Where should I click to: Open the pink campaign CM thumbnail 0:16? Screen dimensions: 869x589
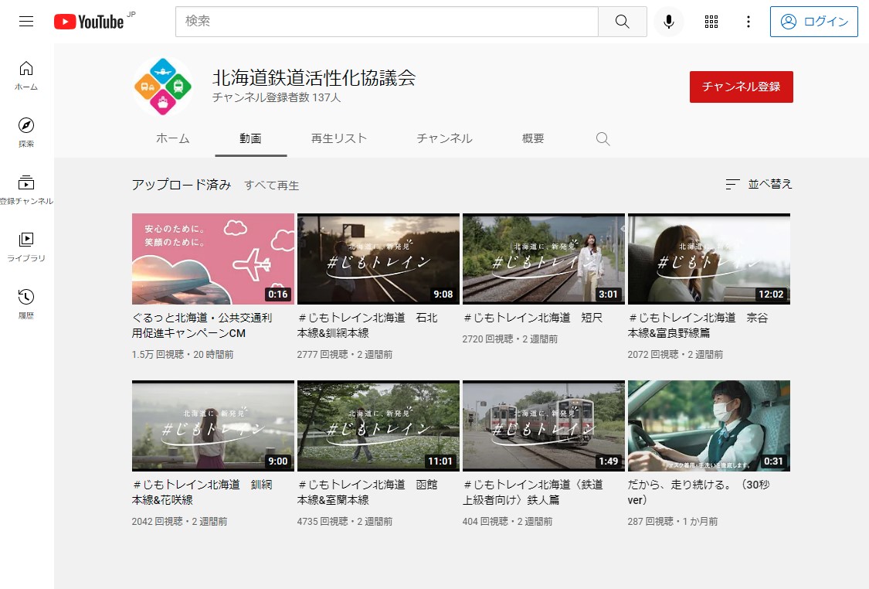[x=213, y=259]
